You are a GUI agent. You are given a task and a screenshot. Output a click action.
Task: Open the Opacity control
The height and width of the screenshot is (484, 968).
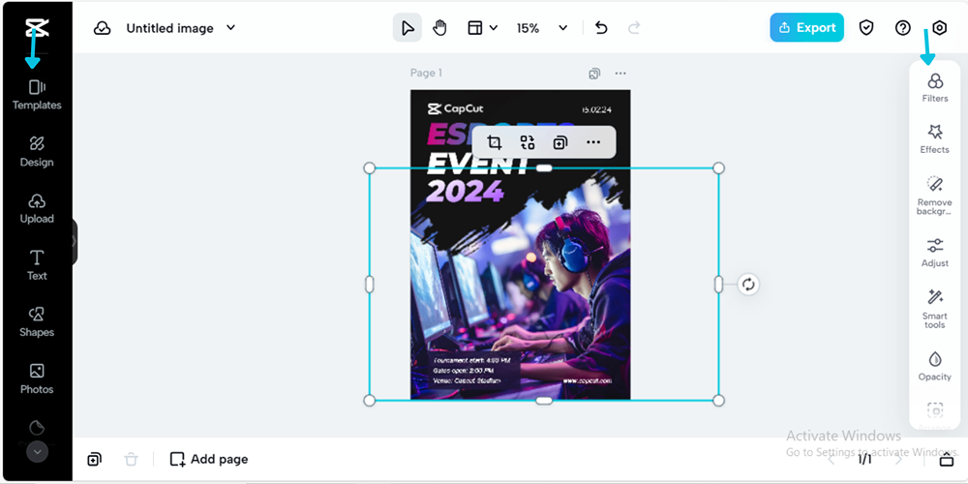(x=935, y=366)
